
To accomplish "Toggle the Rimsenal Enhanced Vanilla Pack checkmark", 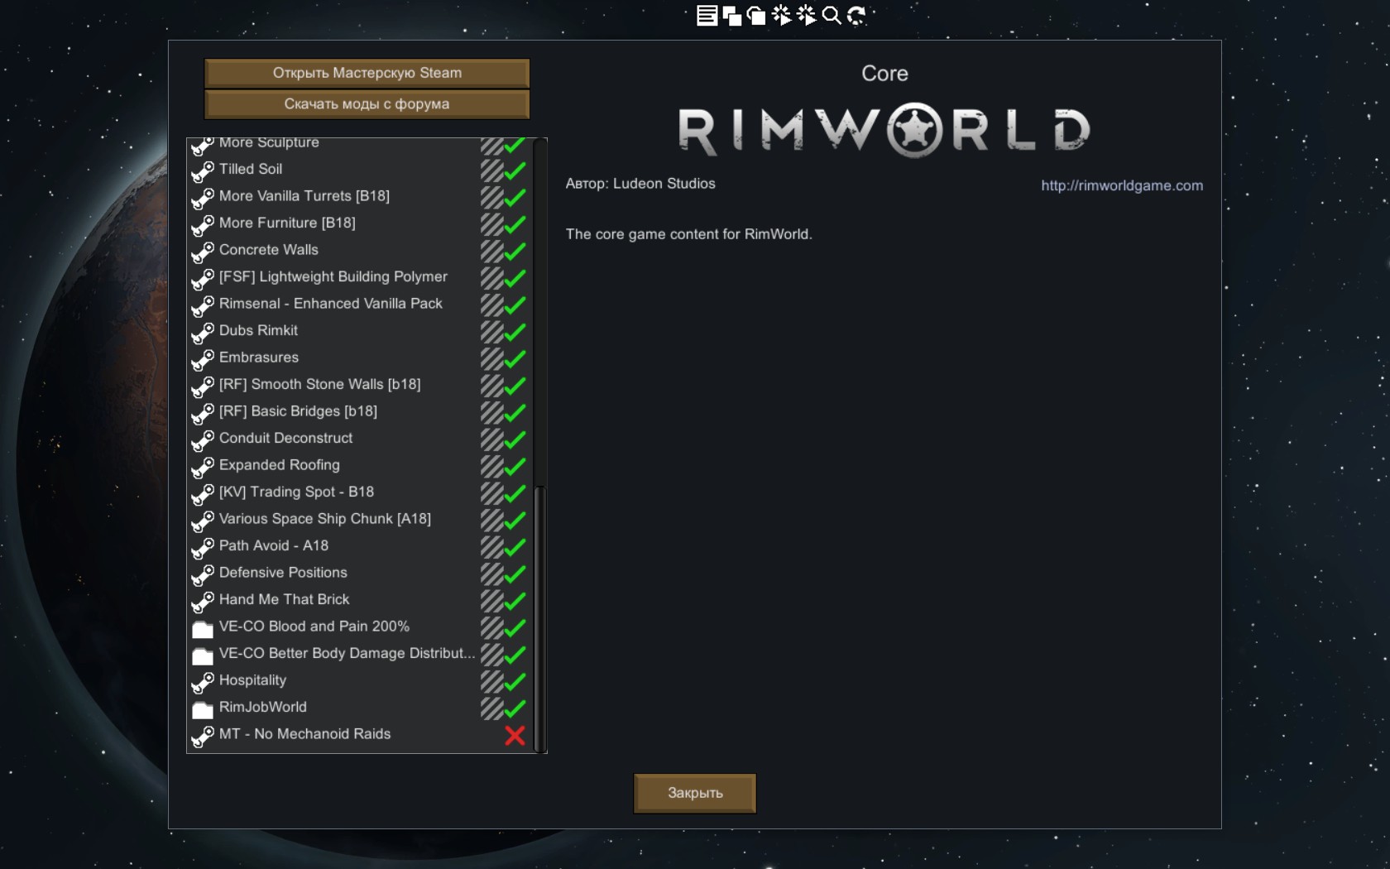I will (x=515, y=305).
